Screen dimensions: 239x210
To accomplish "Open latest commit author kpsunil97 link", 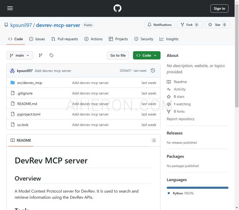I will pyautogui.click(x=25, y=71).
